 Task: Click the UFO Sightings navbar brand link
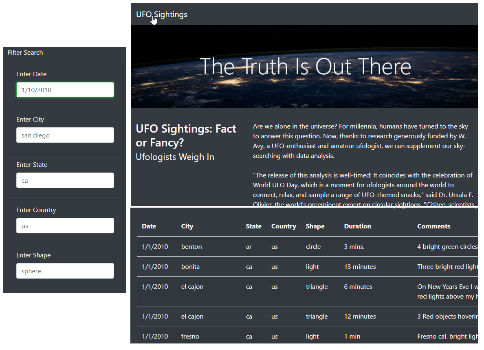coord(162,15)
